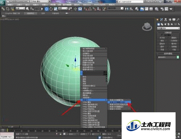This screenshot has width=181, height=139.
Task: Open MAXScript menu in menu bar
Action: pyautogui.click(x=100, y=5)
